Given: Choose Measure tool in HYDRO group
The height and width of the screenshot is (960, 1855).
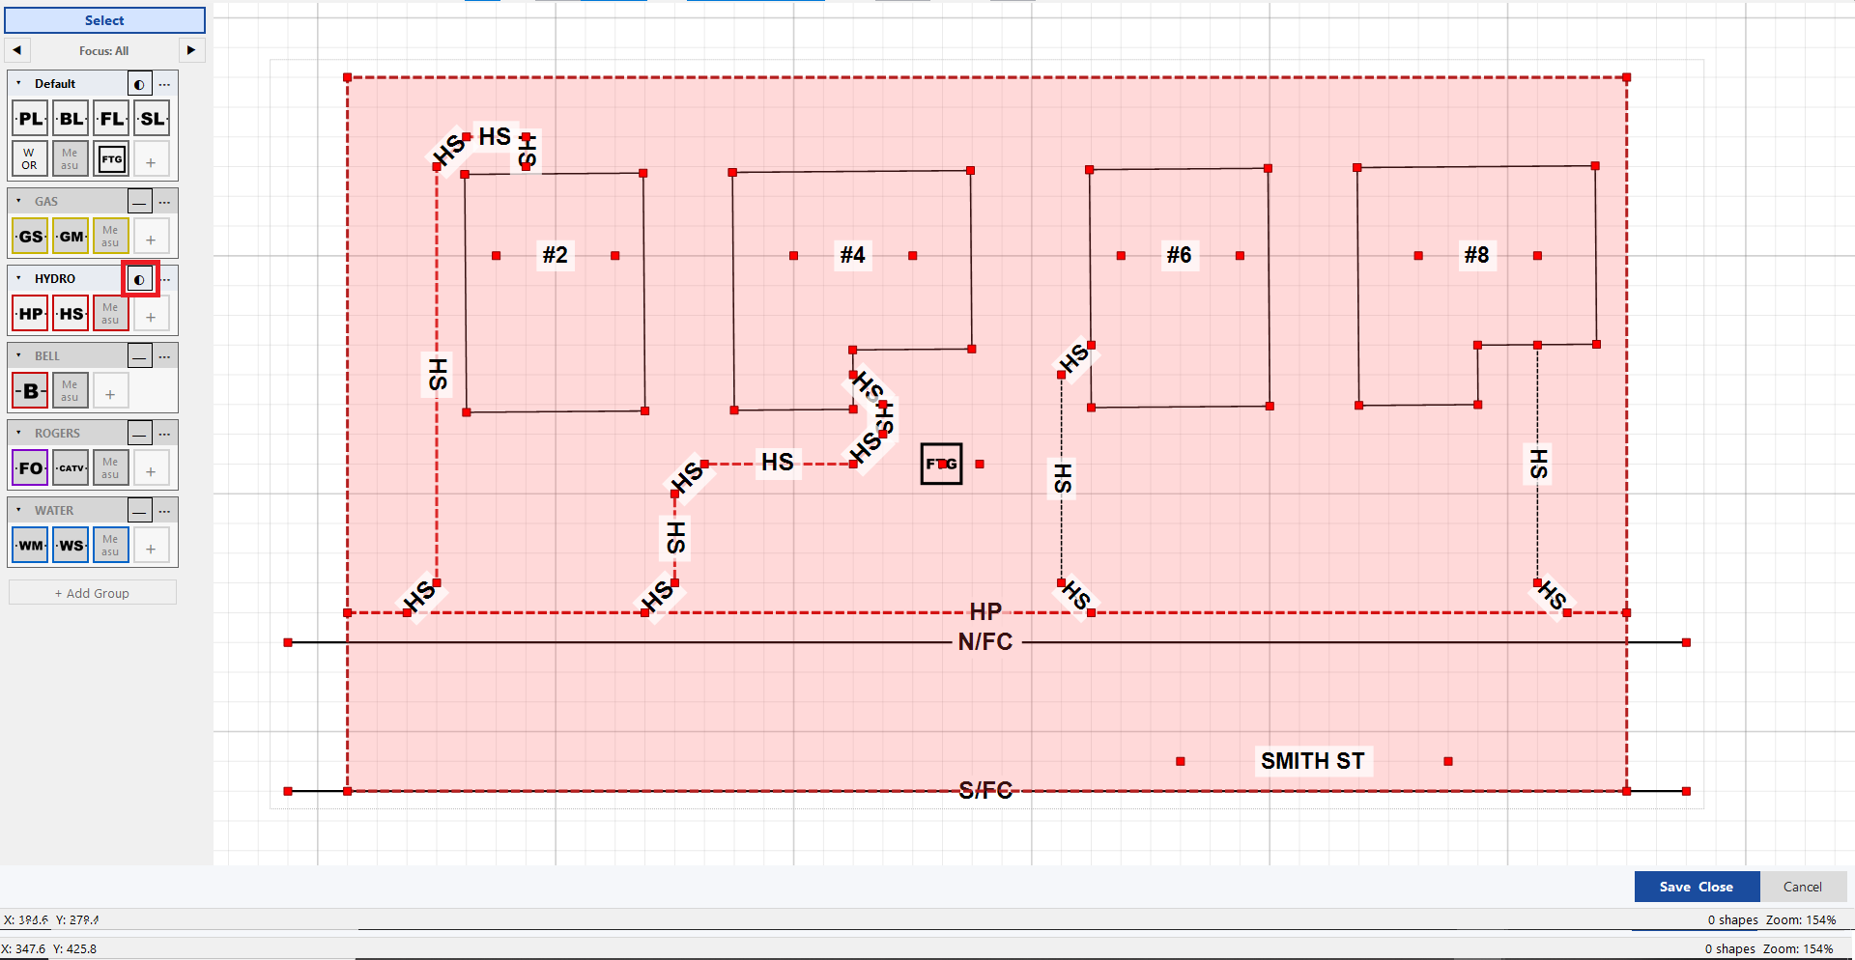Looking at the screenshot, I should (x=111, y=313).
